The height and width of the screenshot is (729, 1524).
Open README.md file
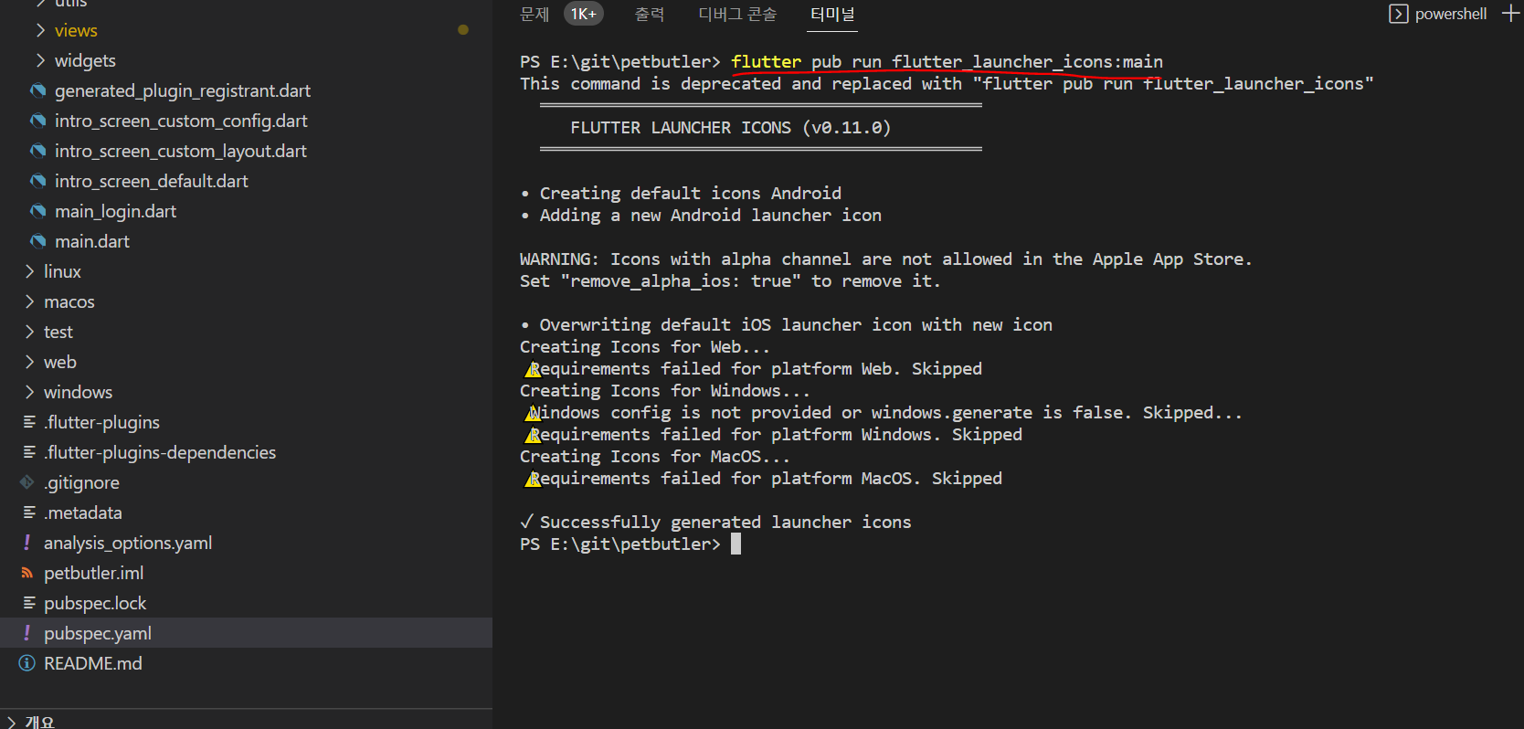93,663
